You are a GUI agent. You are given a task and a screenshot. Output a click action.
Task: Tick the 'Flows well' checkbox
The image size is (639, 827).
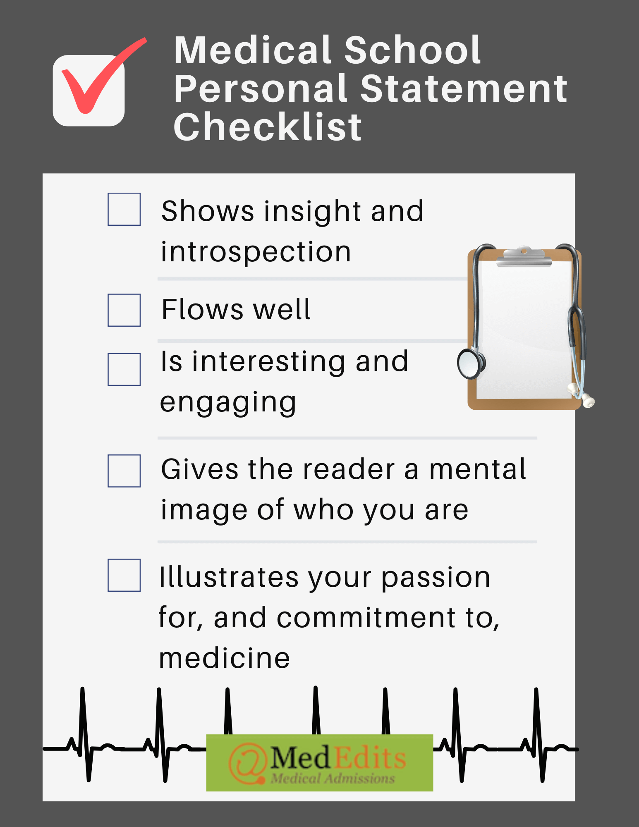[x=124, y=310]
